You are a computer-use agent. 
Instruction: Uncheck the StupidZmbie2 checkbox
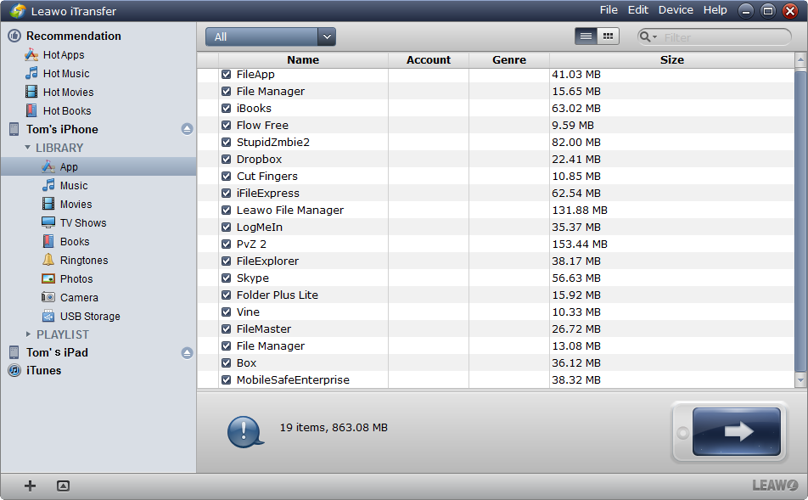coord(226,143)
